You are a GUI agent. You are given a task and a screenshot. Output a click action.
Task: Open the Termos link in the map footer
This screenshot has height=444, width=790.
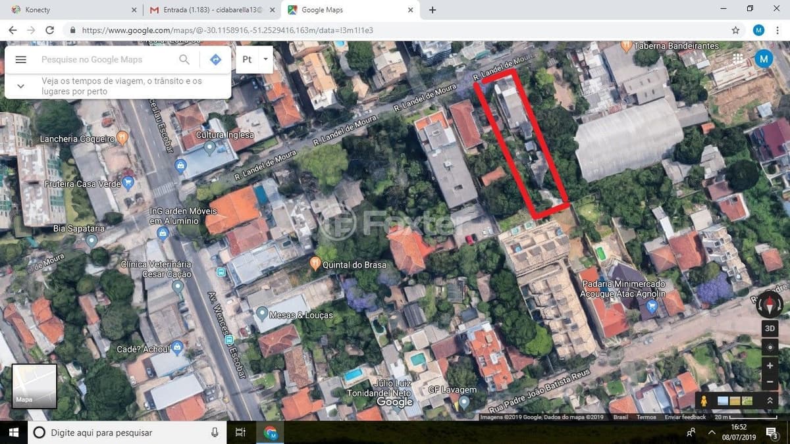646,417
